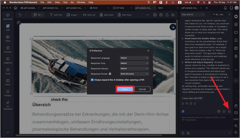Open the Protect tool
The width and height of the screenshot is (240, 138).
click(x=8, y=93)
